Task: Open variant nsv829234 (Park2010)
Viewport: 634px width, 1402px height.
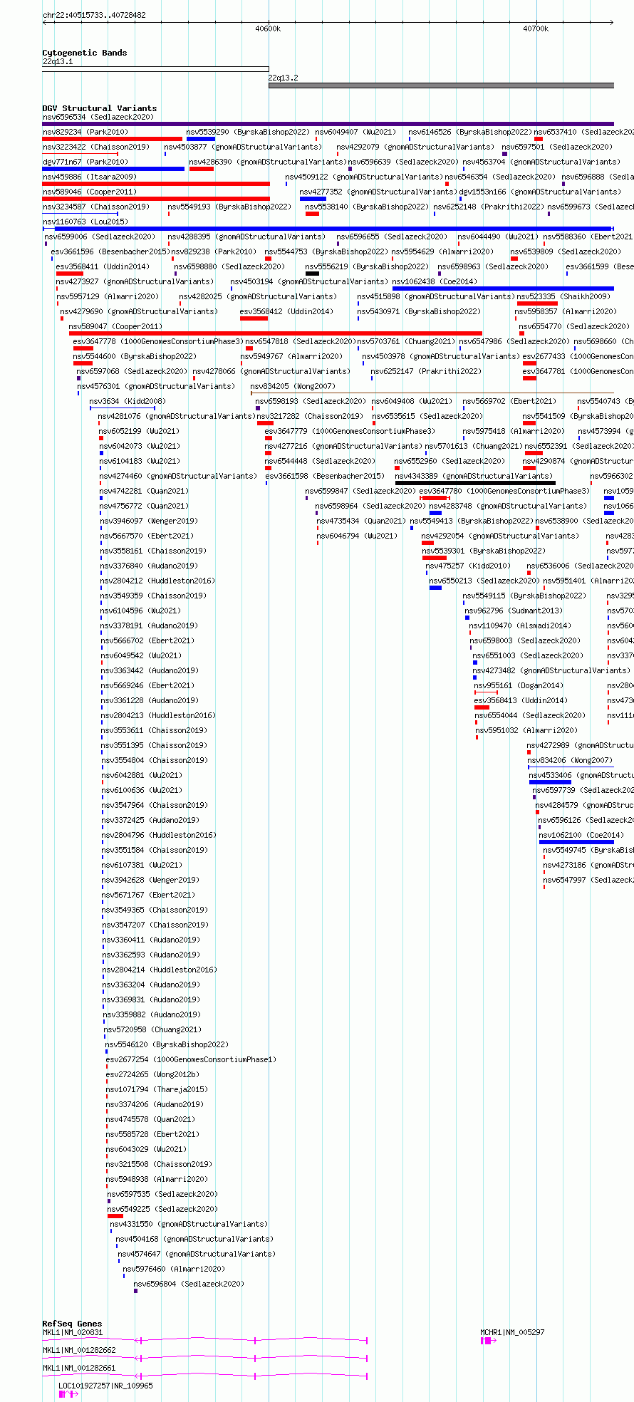Action: coord(85,132)
